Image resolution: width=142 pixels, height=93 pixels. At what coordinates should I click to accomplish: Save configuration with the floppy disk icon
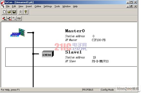[x=14, y=12]
